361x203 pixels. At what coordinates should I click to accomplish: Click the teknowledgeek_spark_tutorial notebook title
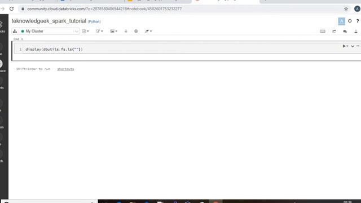pyautogui.click(x=49, y=21)
